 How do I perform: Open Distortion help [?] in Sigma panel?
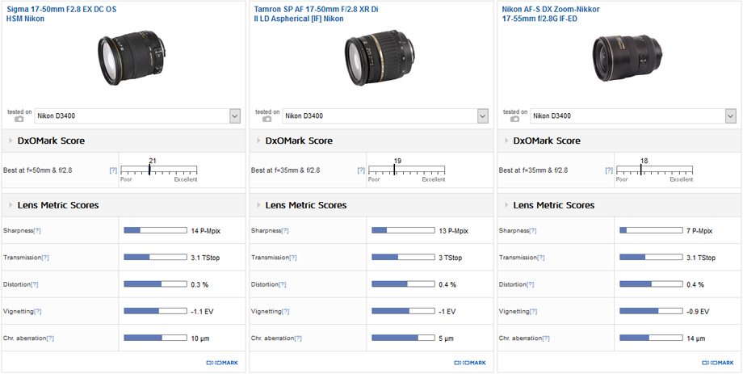coord(35,285)
